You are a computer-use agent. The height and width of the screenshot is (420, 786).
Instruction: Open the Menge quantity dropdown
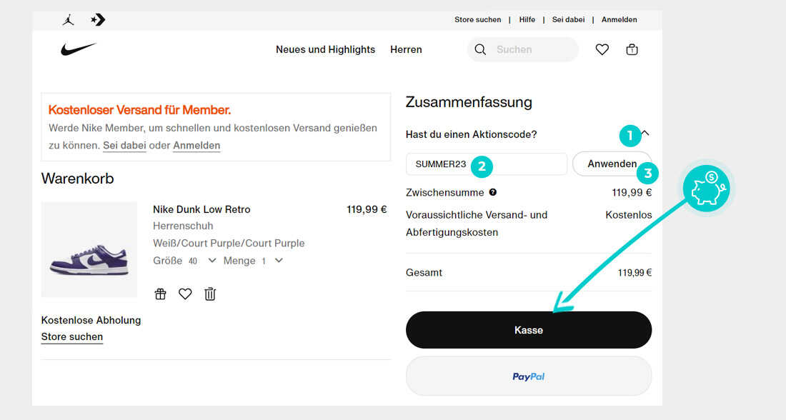[279, 260]
